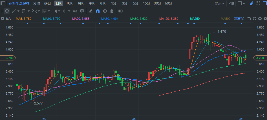The image size is (267, 120).
Task: Switch to 周K weekly tab
Action: (70, 3)
